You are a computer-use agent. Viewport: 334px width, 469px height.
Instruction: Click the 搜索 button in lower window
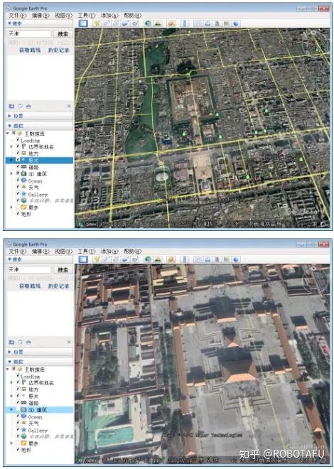(x=63, y=270)
